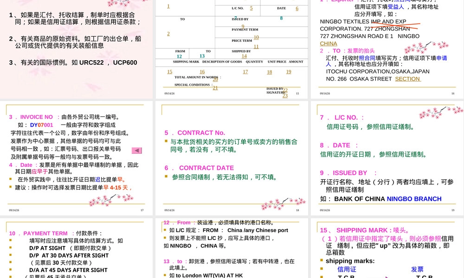Select slide thumbnail about L/C NO. and ISSUED BY
This screenshot has width=464, height=278.
click(x=387, y=158)
